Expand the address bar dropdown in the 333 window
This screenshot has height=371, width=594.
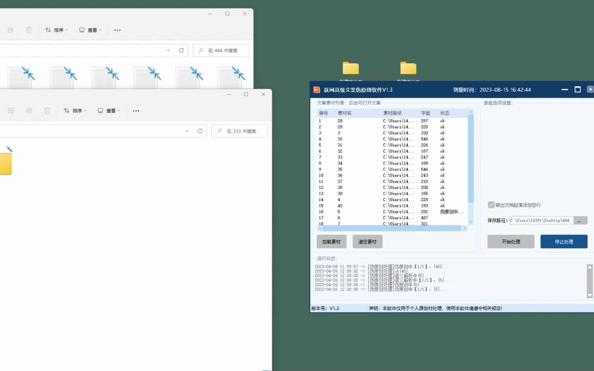click(187, 131)
